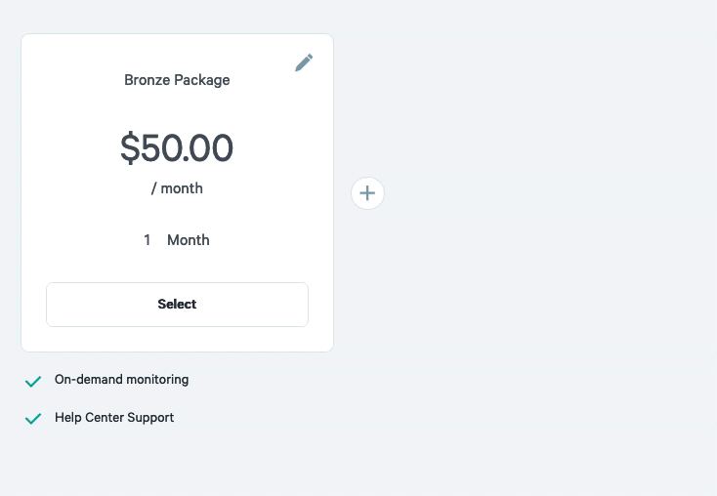
Task: Click blank space between Month and Select button
Action: [x=177, y=266]
